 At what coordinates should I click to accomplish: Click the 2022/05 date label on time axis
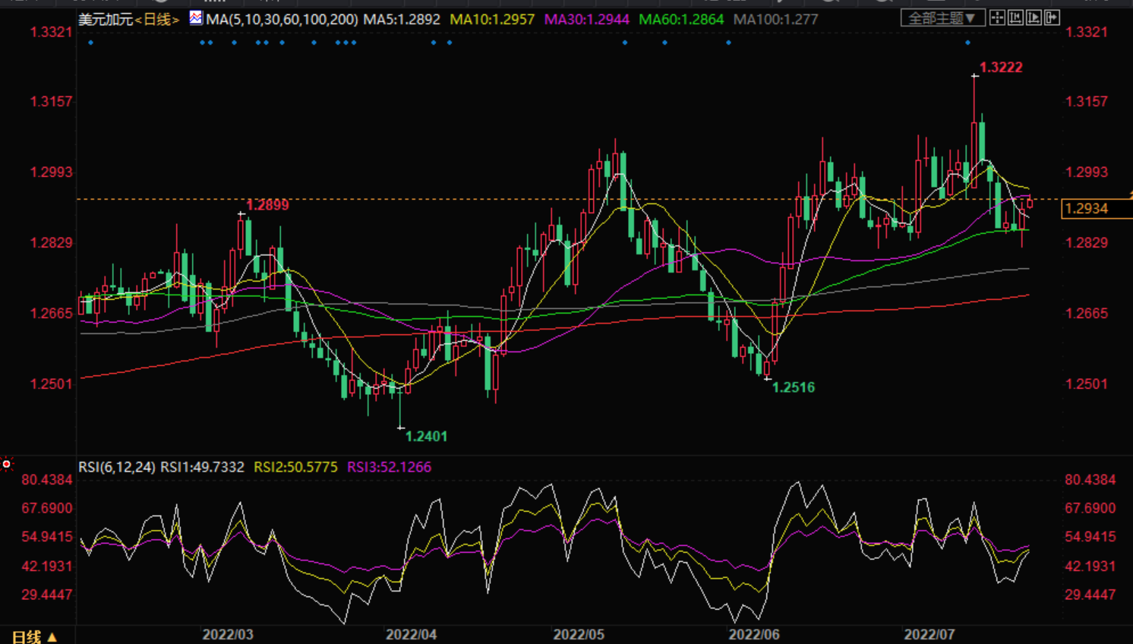(x=579, y=634)
